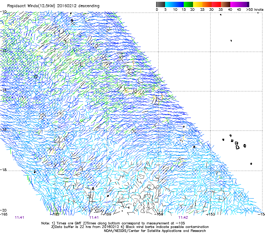This screenshot has width=265, height=233.
Task: Click the "0" legend scale label
Action: pyautogui.click(x=157, y=10)
